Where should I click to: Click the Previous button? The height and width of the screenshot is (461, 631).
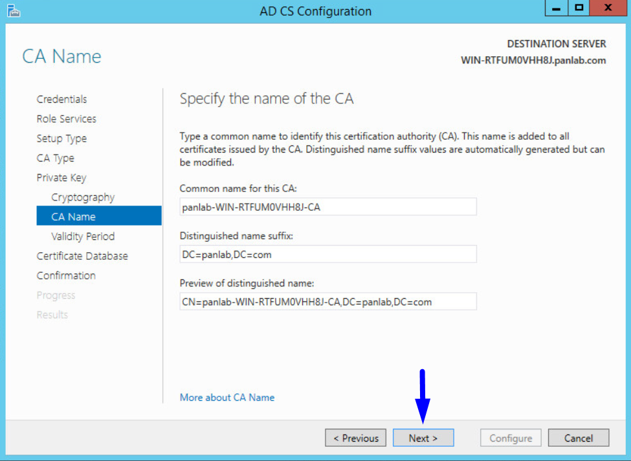pos(355,438)
